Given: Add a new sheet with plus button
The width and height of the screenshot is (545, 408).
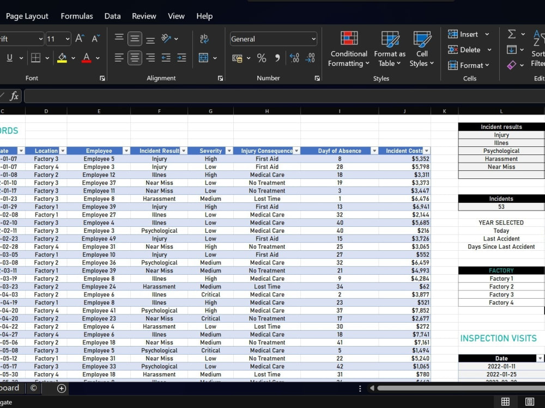Looking at the screenshot, I should pyautogui.click(x=62, y=388).
